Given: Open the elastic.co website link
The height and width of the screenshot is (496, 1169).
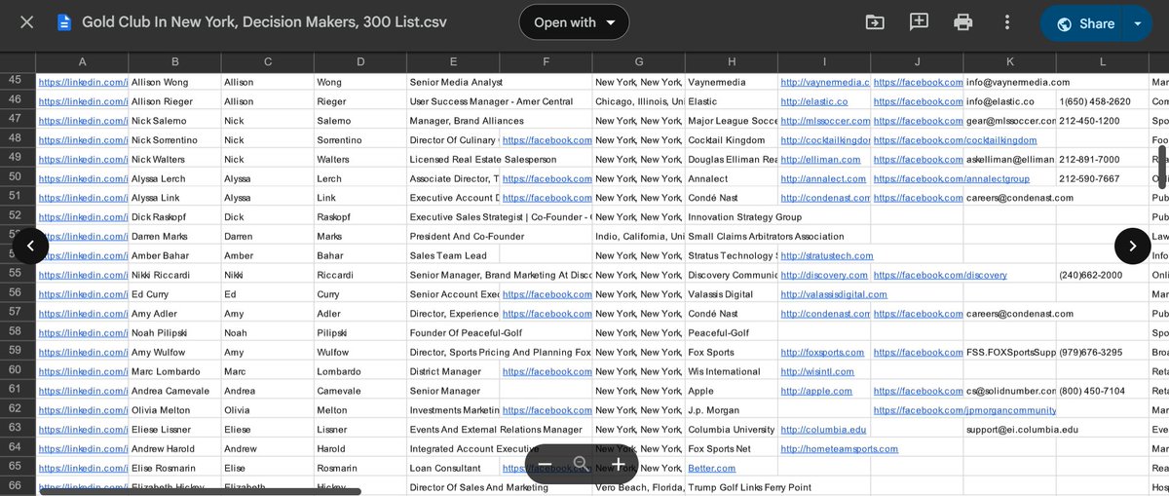Looking at the screenshot, I should click(x=813, y=101).
